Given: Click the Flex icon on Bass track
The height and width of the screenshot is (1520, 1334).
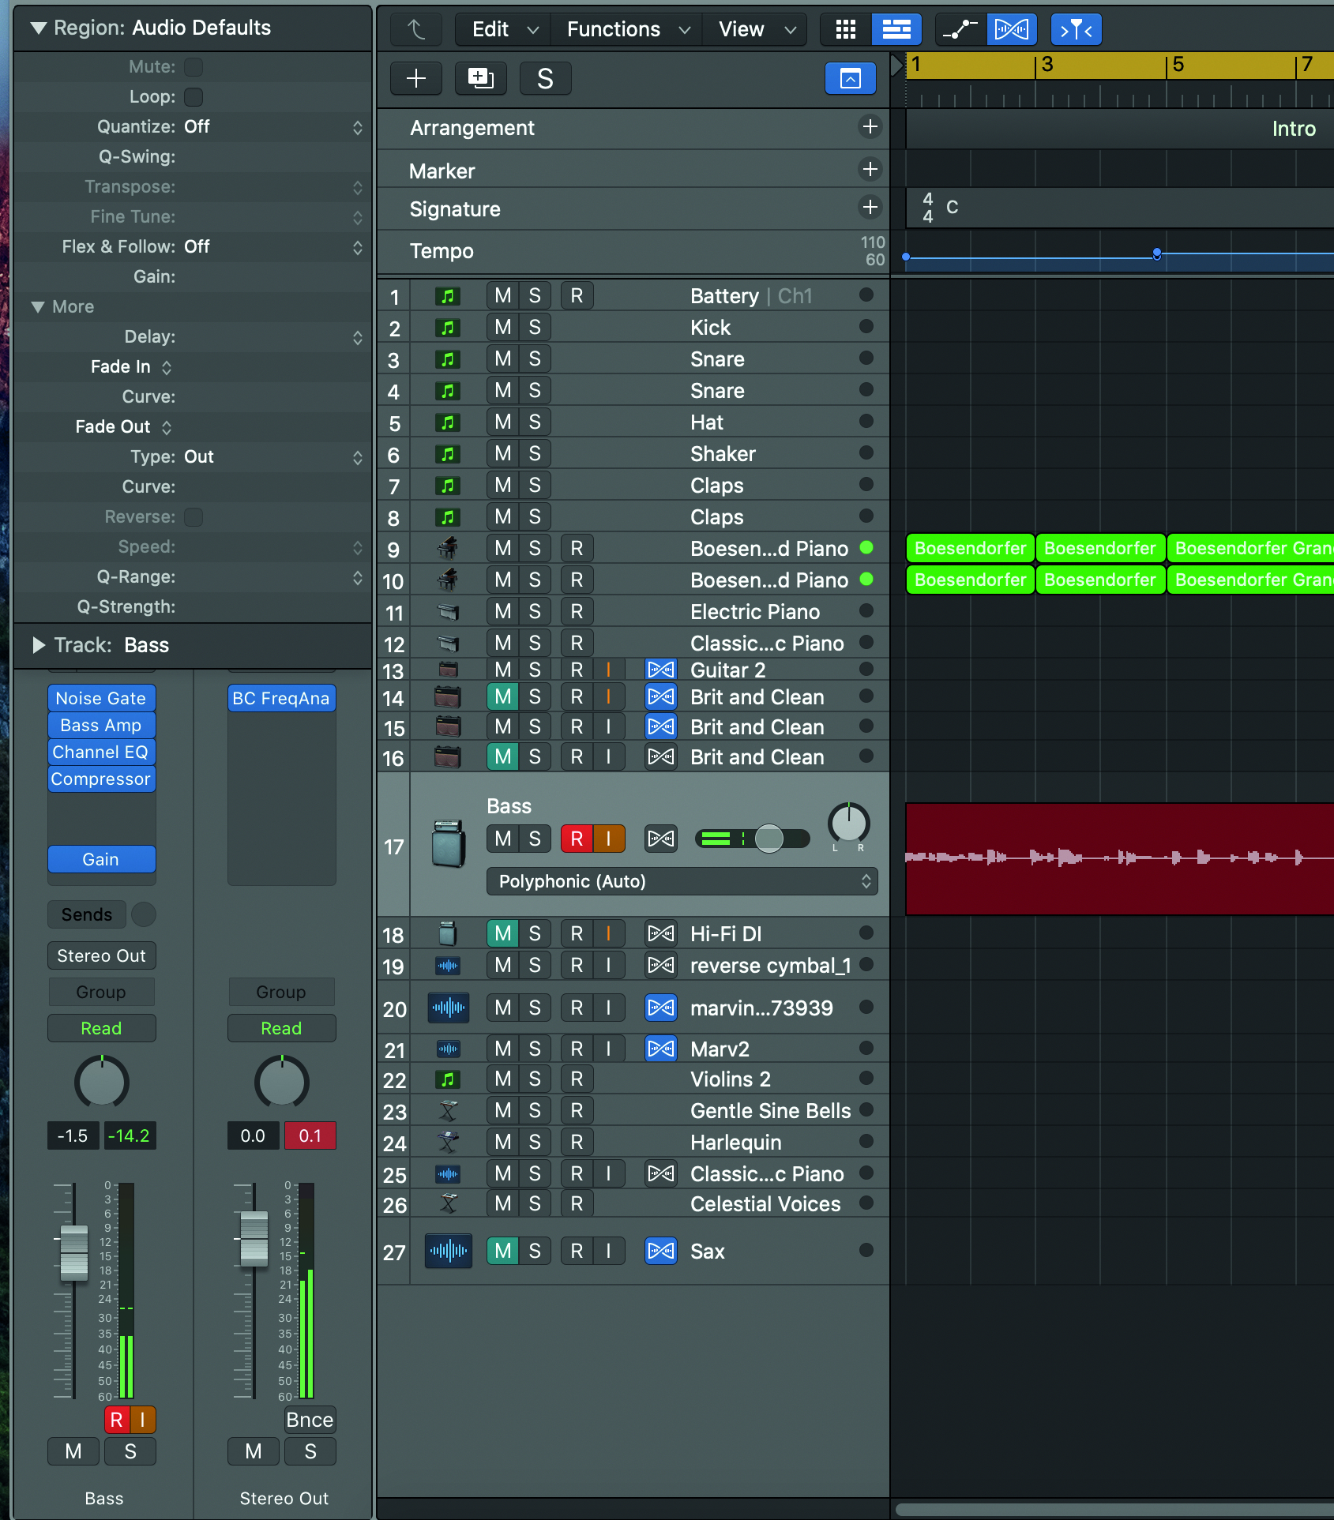Looking at the screenshot, I should pos(661,839).
